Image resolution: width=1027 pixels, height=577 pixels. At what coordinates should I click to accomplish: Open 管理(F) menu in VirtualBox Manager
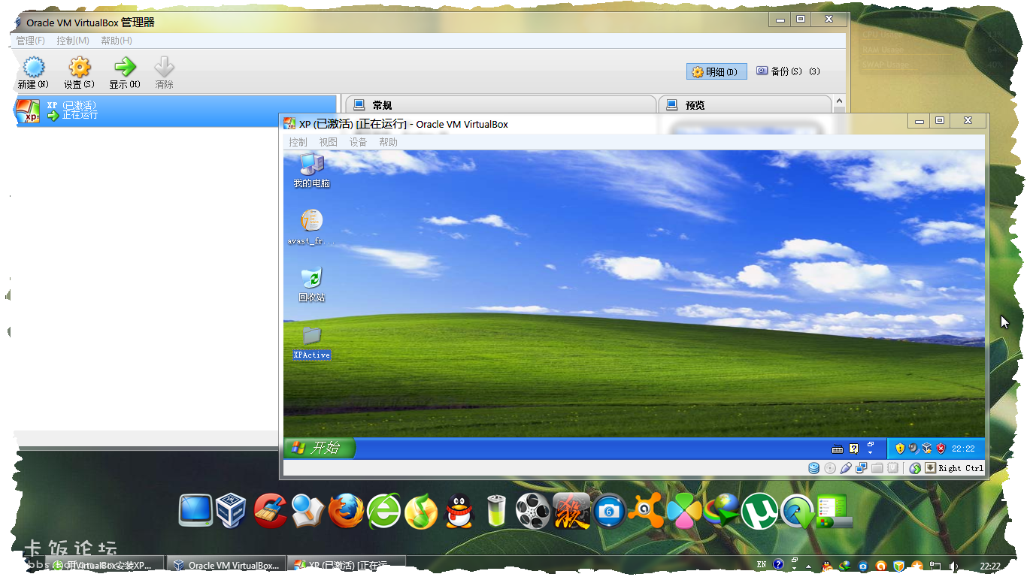31,41
